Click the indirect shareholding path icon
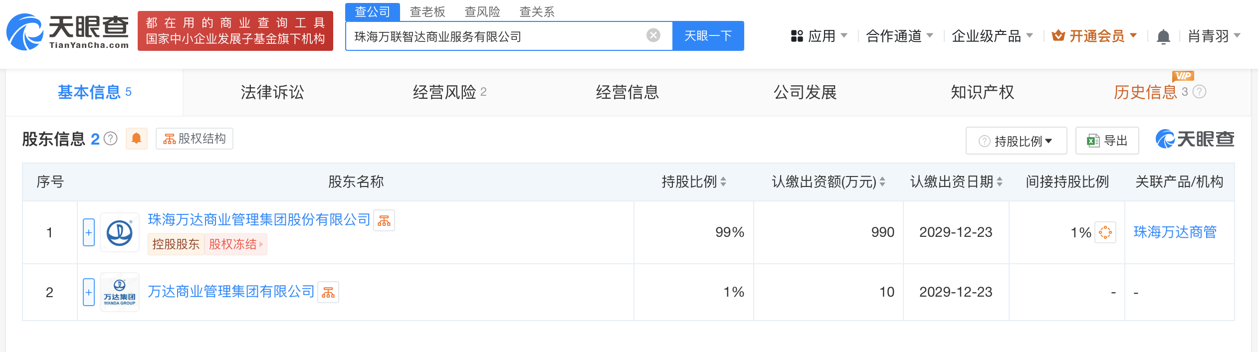Image resolution: width=1258 pixels, height=352 pixels. (1105, 232)
